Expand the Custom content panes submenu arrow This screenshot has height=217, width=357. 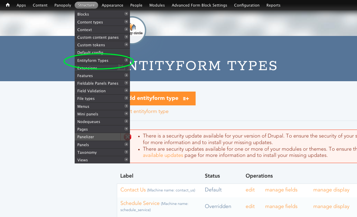tap(126, 37)
